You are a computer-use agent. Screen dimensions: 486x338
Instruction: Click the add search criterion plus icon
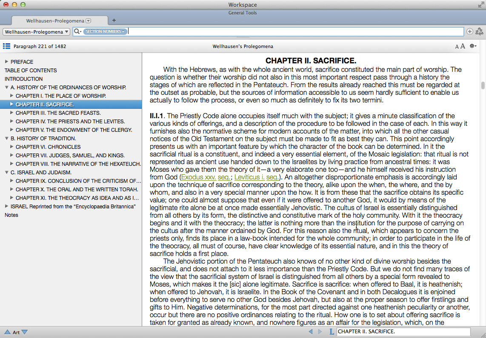(469, 31)
